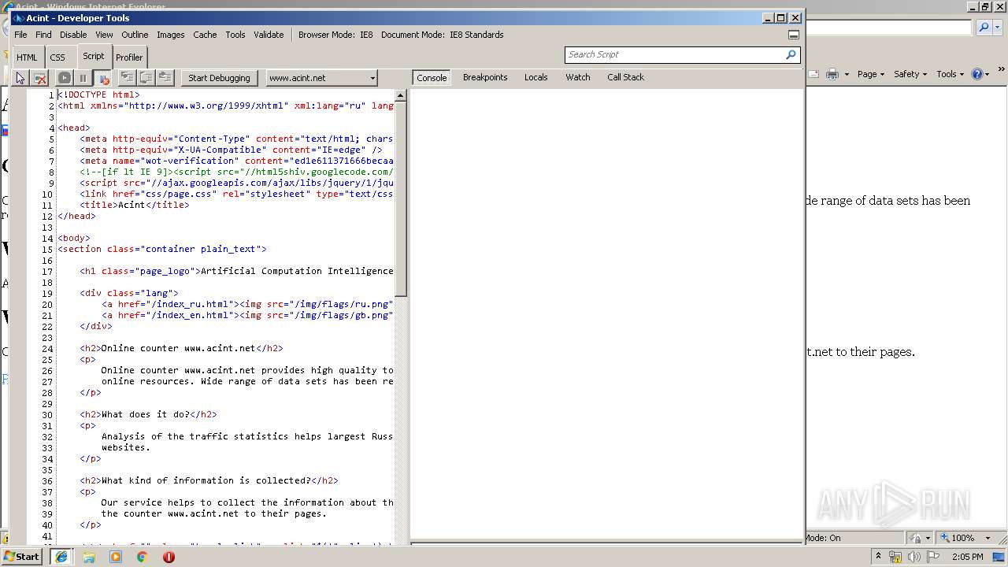Open the Browser Mode: IE8 menu
Image resolution: width=1008 pixels, height=567 pixels.
[335, 35]
